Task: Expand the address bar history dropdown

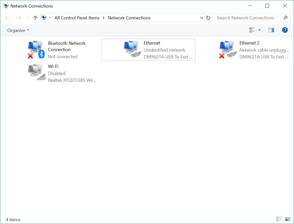Action: point(202,18)
